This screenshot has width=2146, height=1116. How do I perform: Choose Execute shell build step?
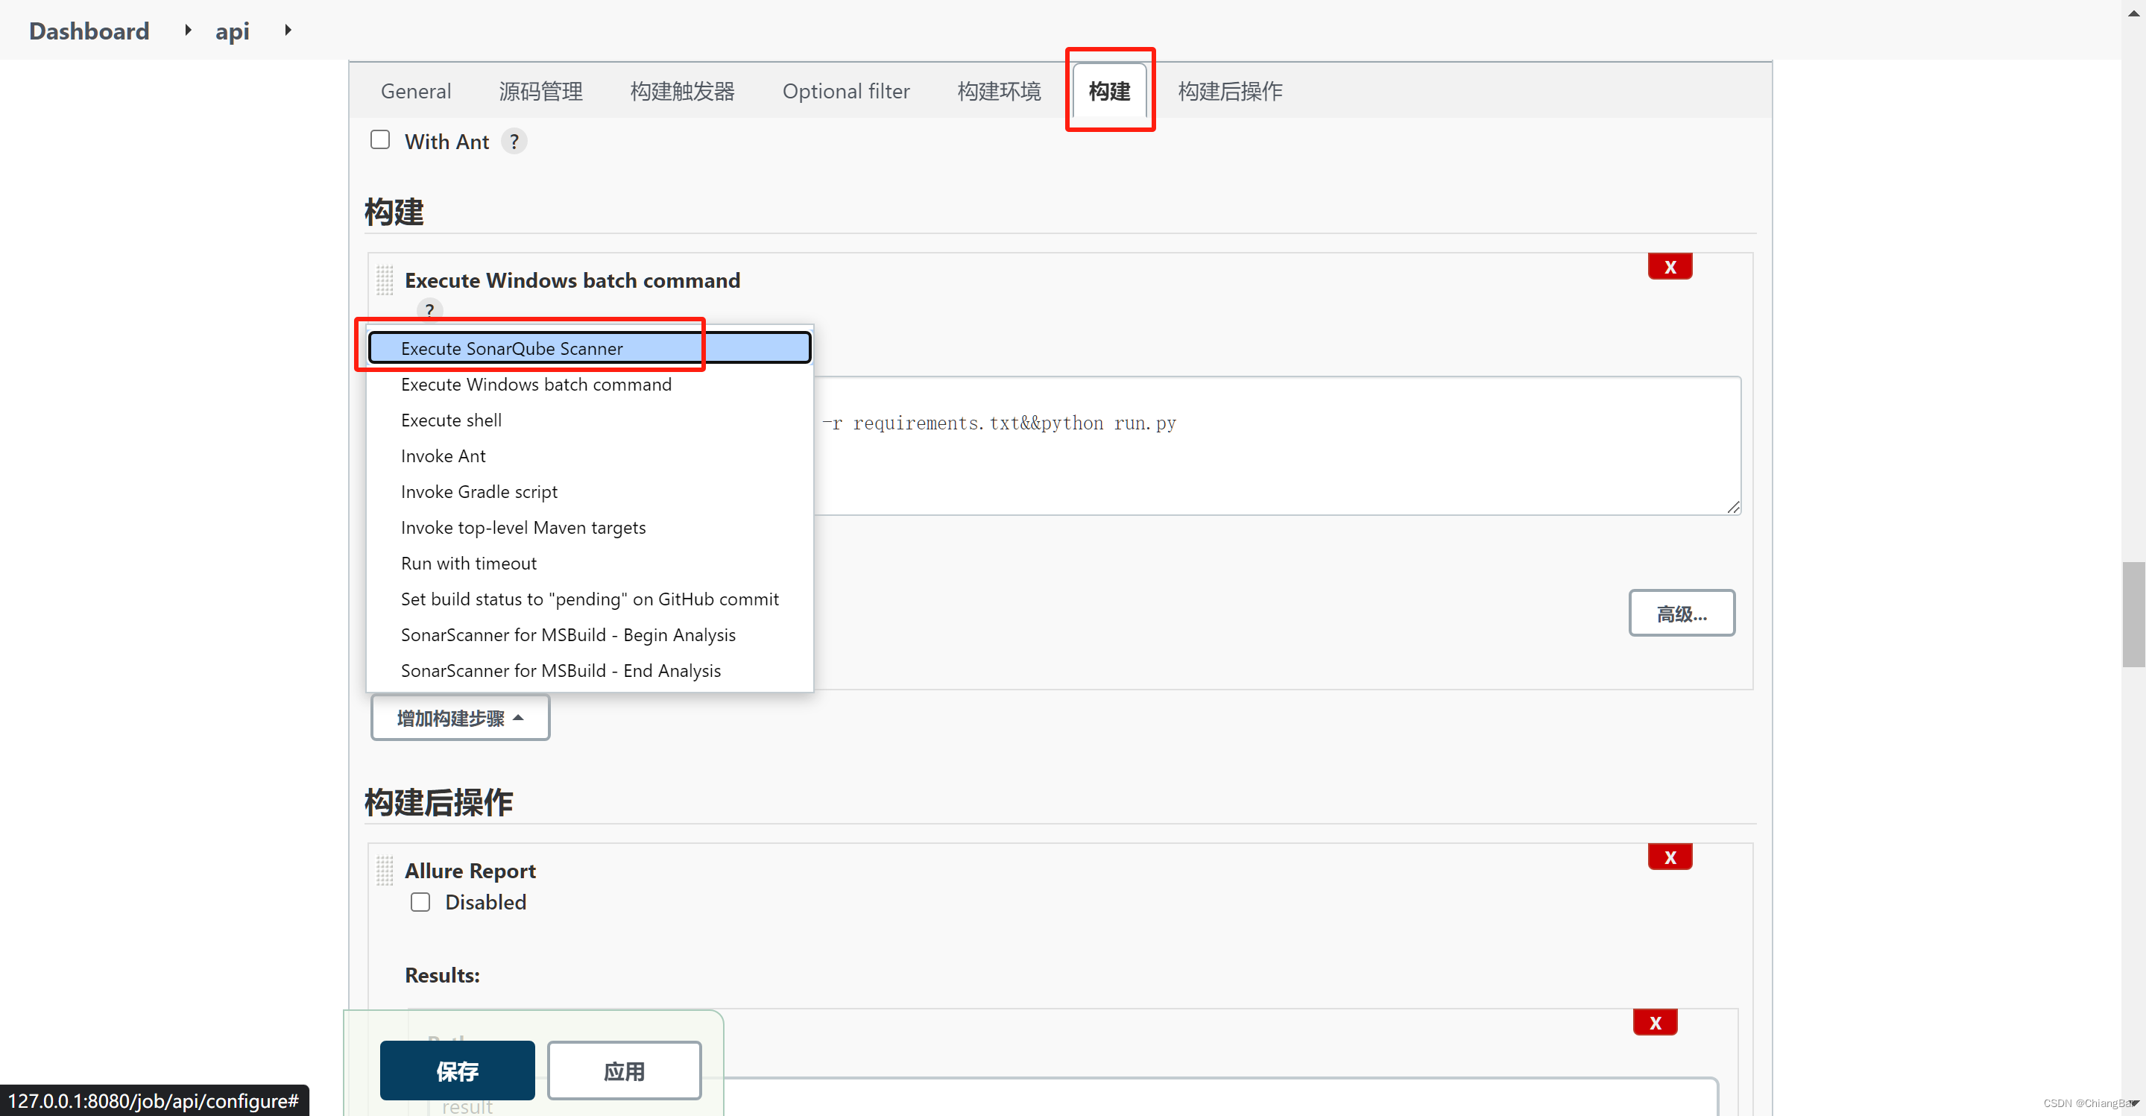pos(590,420)
